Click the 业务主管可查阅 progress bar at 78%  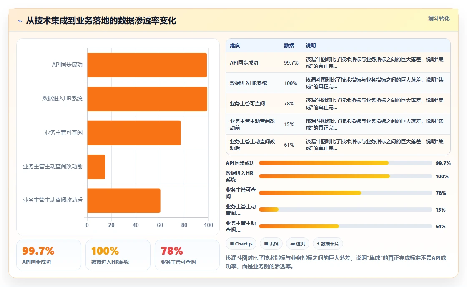(x=346, y=193)
